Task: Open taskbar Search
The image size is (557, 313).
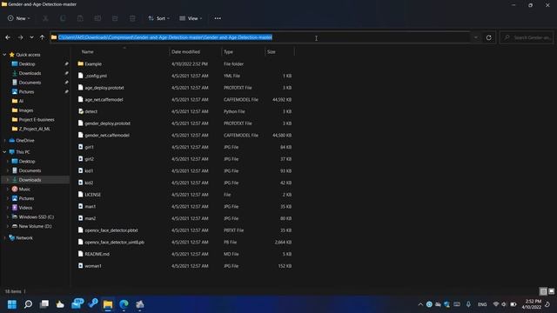Action: pyautogui.click(x=28, y=304)
